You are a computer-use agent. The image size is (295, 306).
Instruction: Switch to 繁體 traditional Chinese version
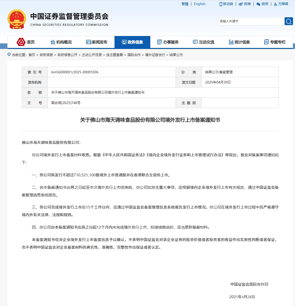click(185, 4)
